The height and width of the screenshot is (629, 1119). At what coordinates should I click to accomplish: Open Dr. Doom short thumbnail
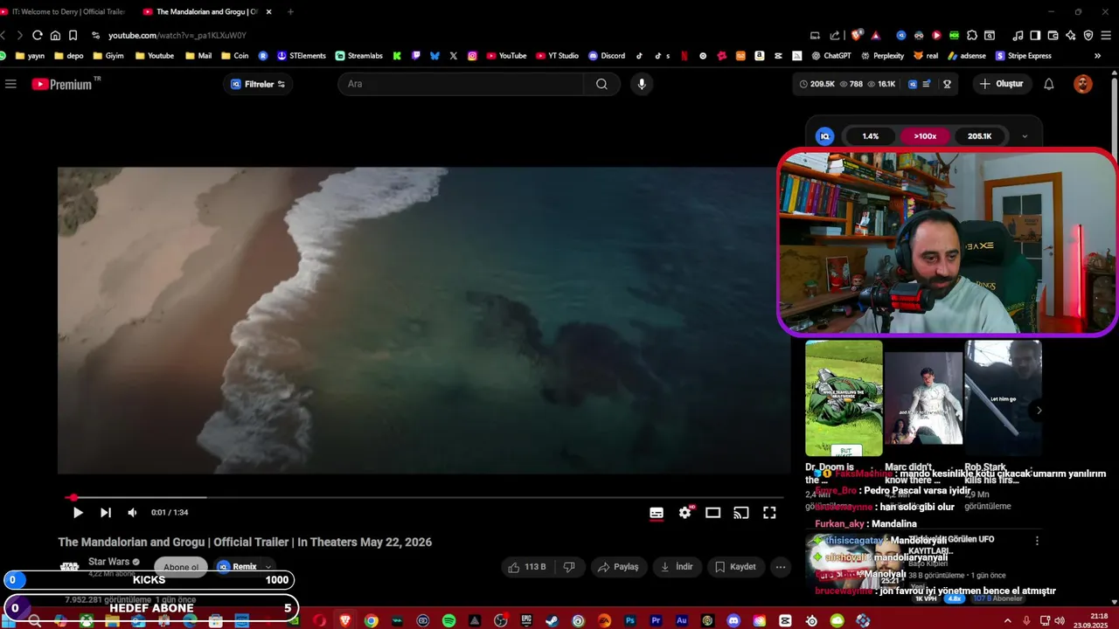(844, 398)
